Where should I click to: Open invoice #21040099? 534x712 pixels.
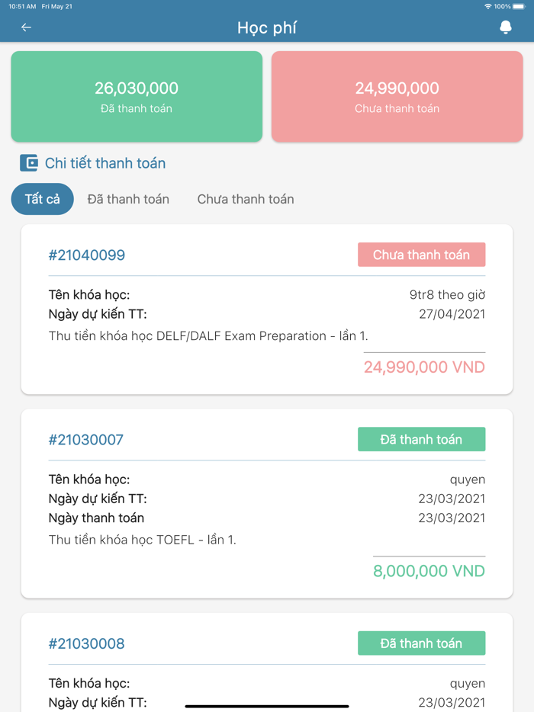coord(87,255)
